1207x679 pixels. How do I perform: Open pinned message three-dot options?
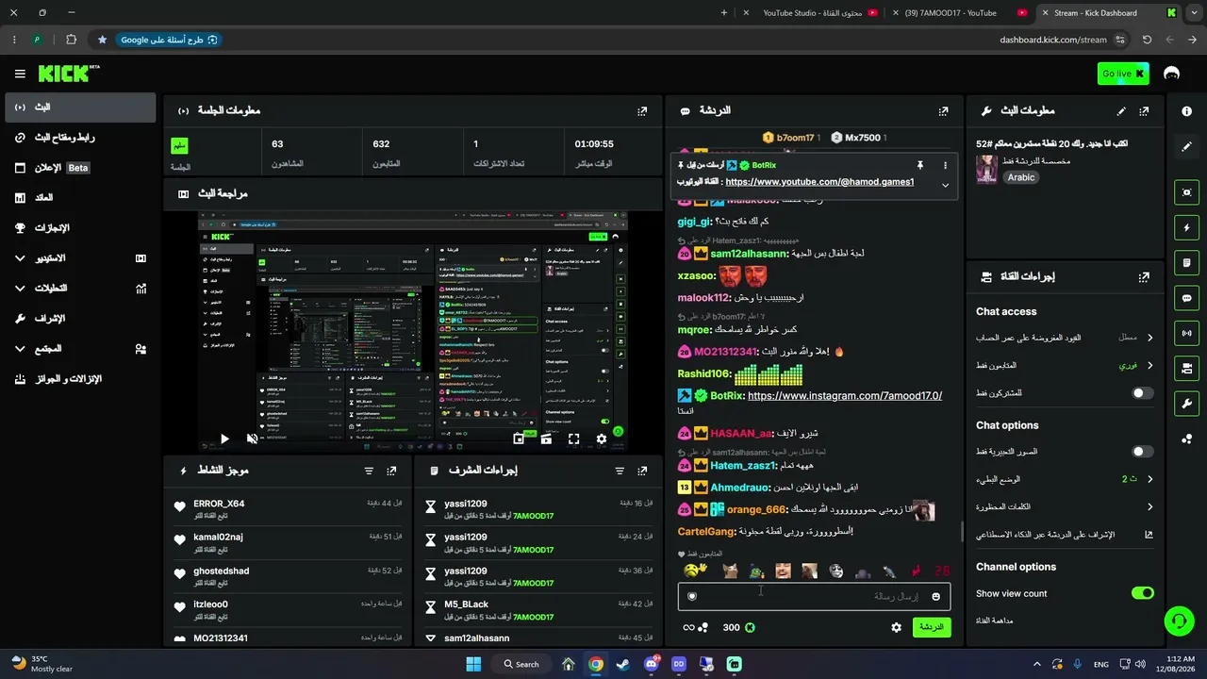click(x=945, y=165)
